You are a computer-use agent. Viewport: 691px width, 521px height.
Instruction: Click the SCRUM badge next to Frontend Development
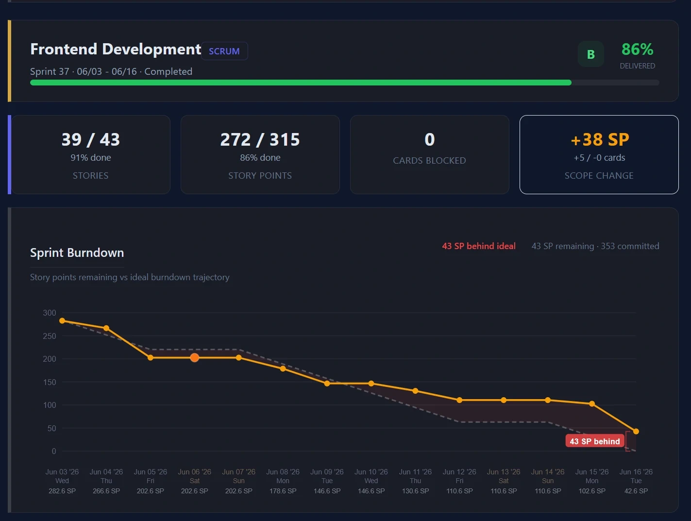224,51
